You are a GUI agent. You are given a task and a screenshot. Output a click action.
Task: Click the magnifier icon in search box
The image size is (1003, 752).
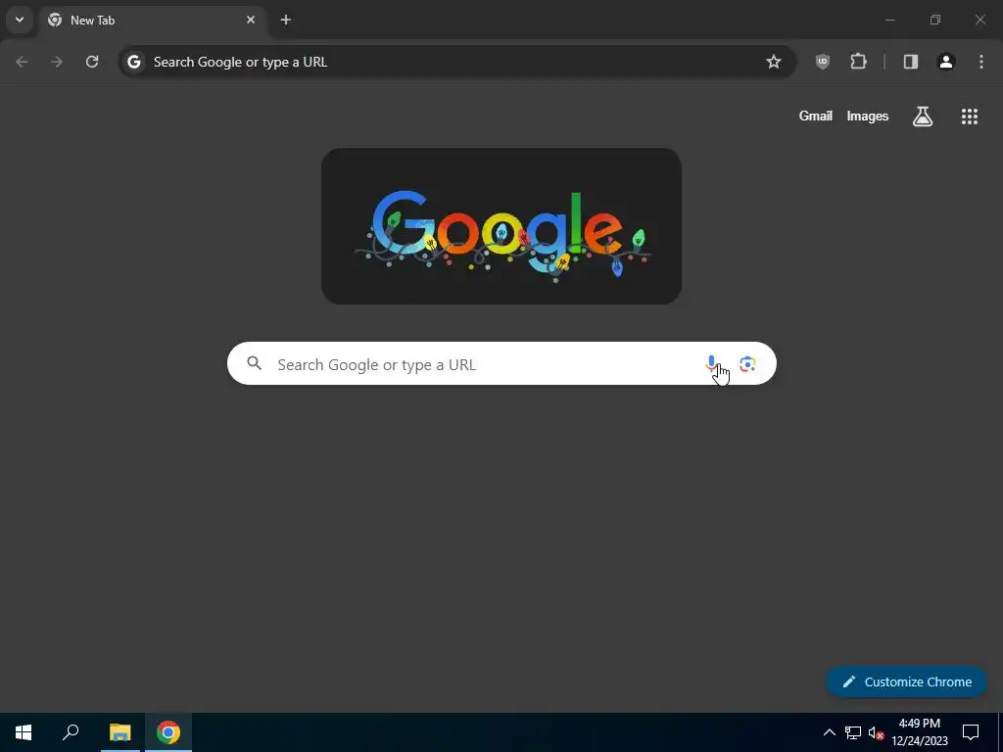pos(255,364)
